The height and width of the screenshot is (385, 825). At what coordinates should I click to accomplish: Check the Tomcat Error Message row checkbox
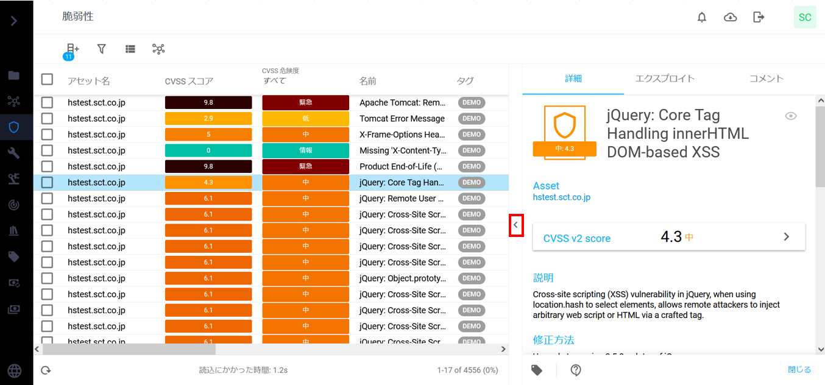tap(47, 118)
